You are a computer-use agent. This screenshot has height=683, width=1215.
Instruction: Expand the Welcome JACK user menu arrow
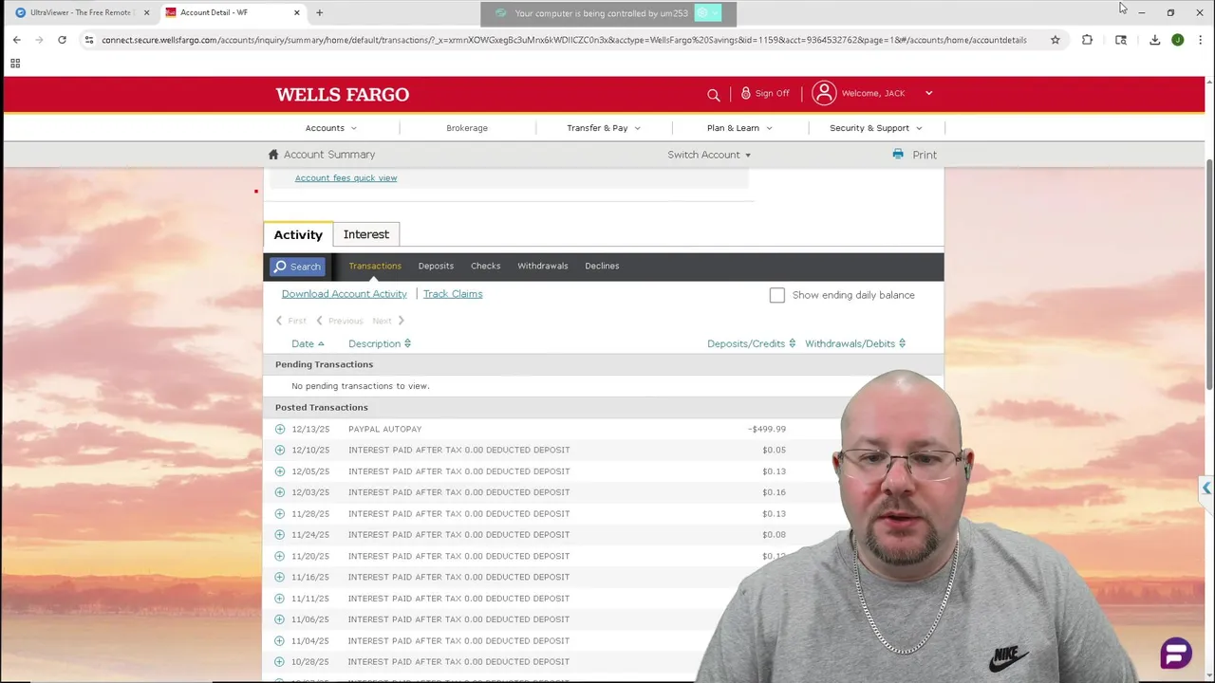point(928,93)
